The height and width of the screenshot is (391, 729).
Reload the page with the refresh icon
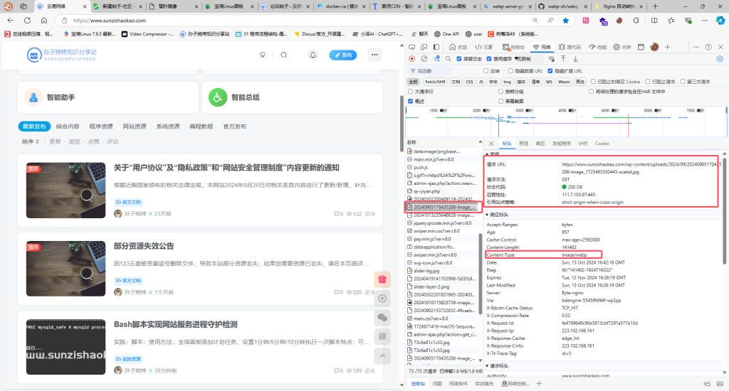tap(28, 21)
